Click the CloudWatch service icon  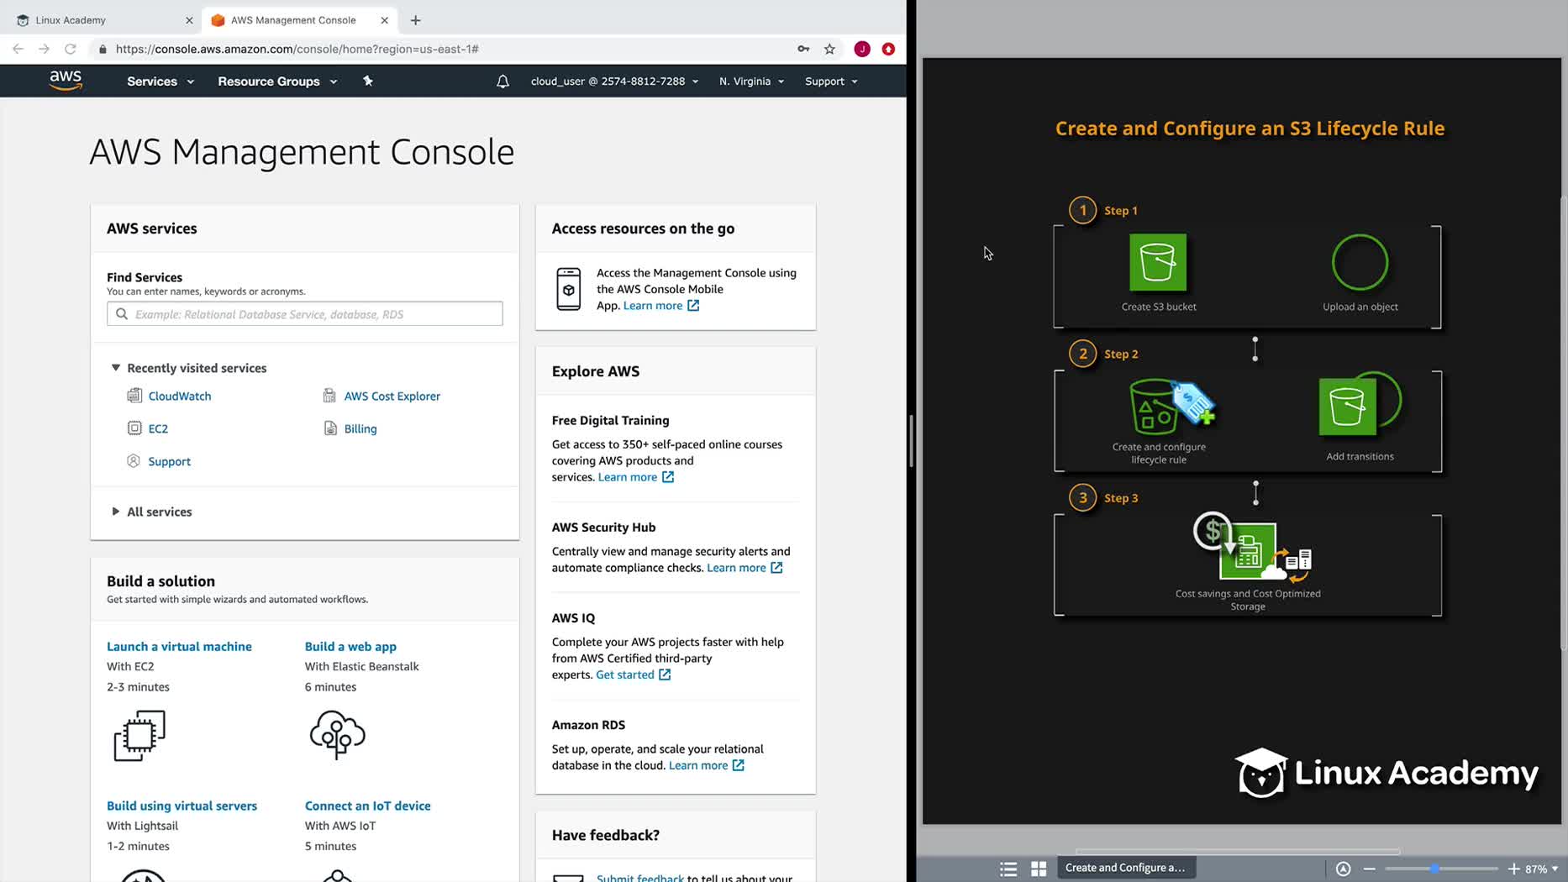click(134, 396)
